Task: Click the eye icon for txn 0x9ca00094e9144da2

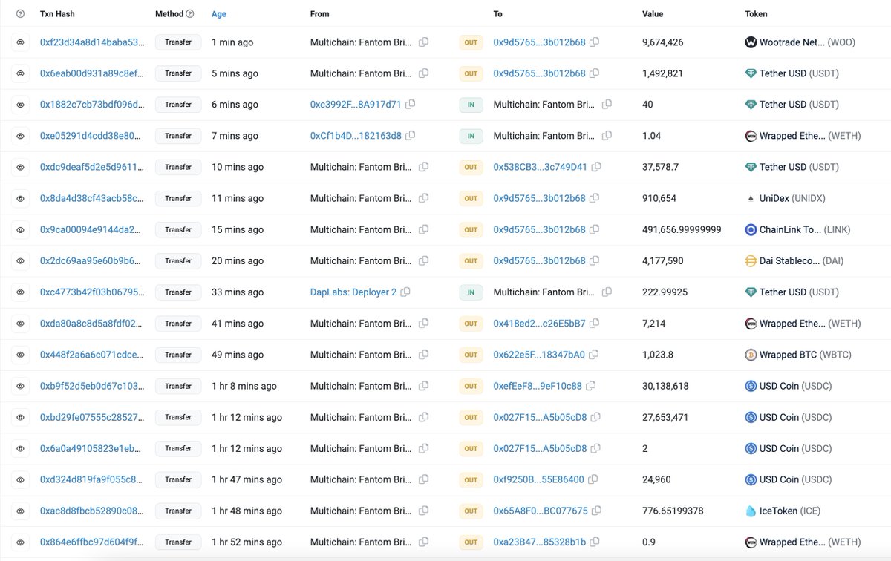Action: point(21,230)
